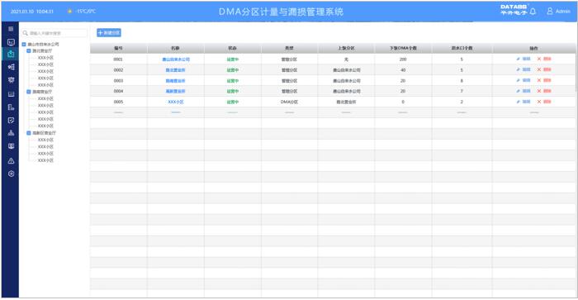Image resolution: width=578 pixels, height=300 pixels.
Task: Click the 编号 column header
Action: tap(118, 48)
